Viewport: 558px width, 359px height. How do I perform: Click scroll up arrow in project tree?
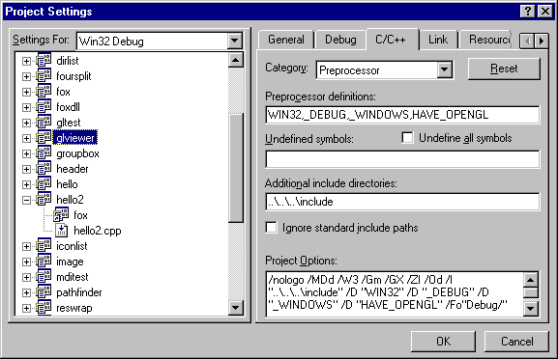tap(236, 60)
